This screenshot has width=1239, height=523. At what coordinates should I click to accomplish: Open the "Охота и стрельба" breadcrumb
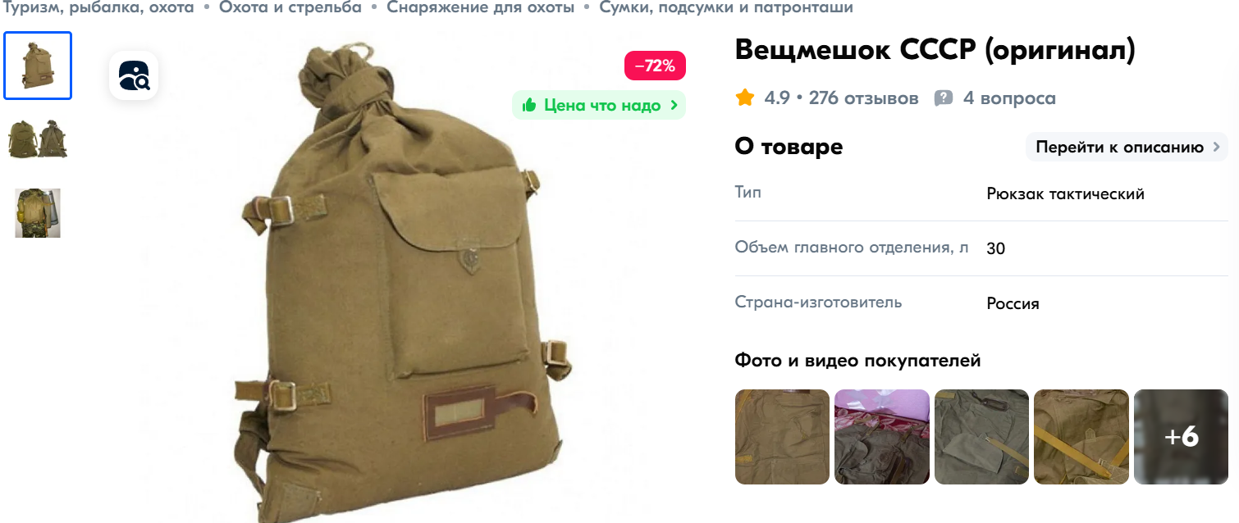[290, 7]
